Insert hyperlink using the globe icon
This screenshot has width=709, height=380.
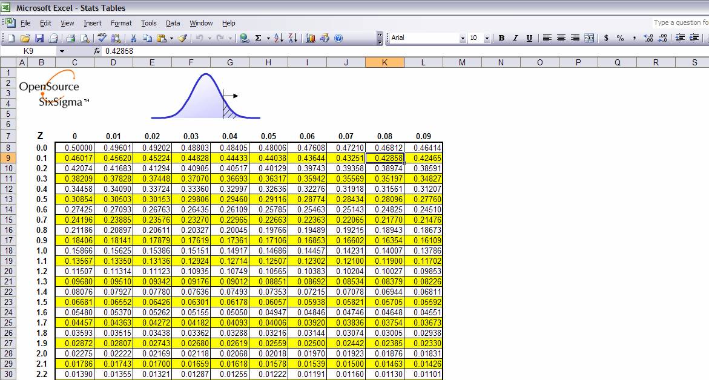pos(244,38)
